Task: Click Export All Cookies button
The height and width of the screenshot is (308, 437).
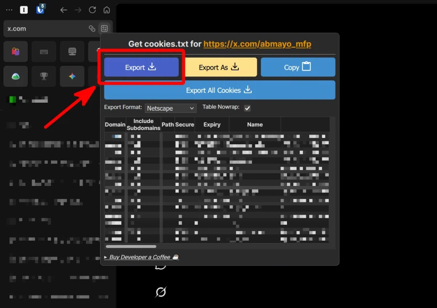Action: pos(219,90)
